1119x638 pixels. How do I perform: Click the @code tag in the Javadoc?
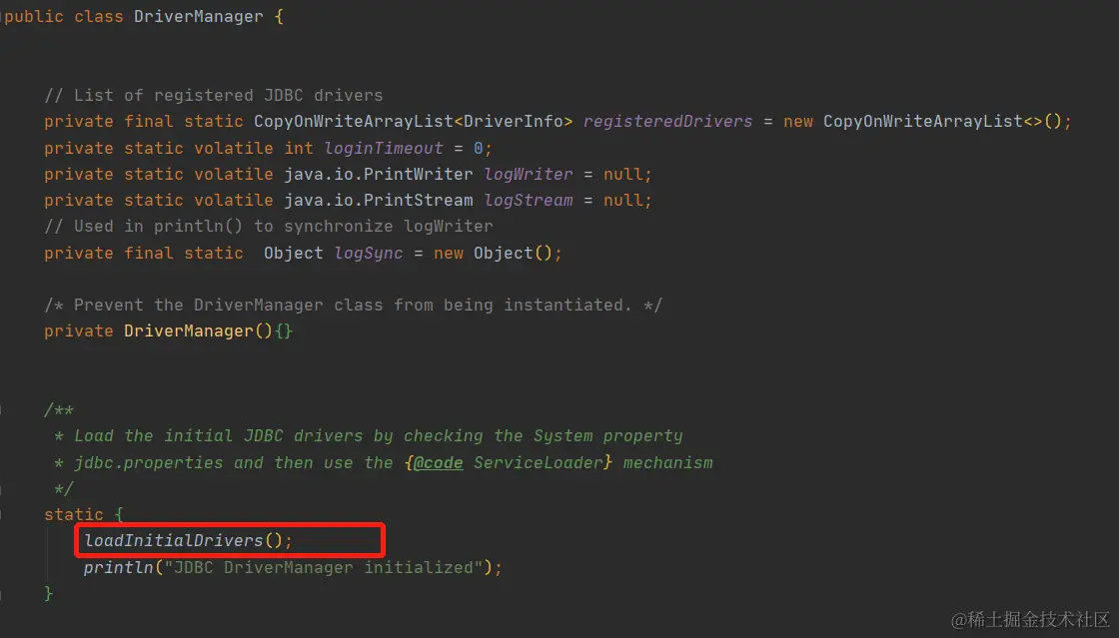[x=438, y=462]
